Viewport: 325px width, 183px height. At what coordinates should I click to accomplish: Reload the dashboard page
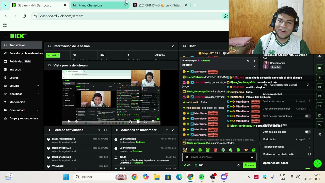(24, 16)
